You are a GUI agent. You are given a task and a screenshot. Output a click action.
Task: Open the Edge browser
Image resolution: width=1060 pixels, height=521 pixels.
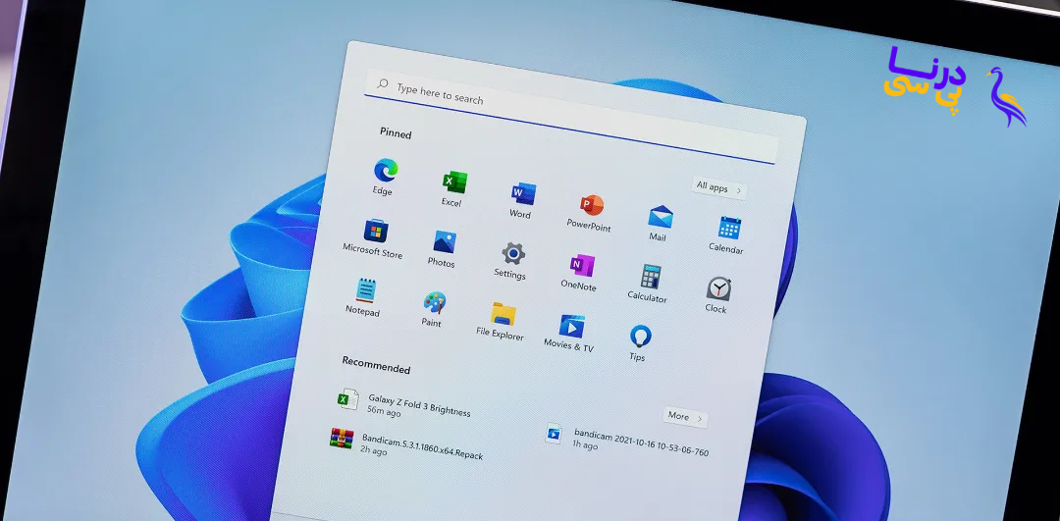click(x=385, y=171)
